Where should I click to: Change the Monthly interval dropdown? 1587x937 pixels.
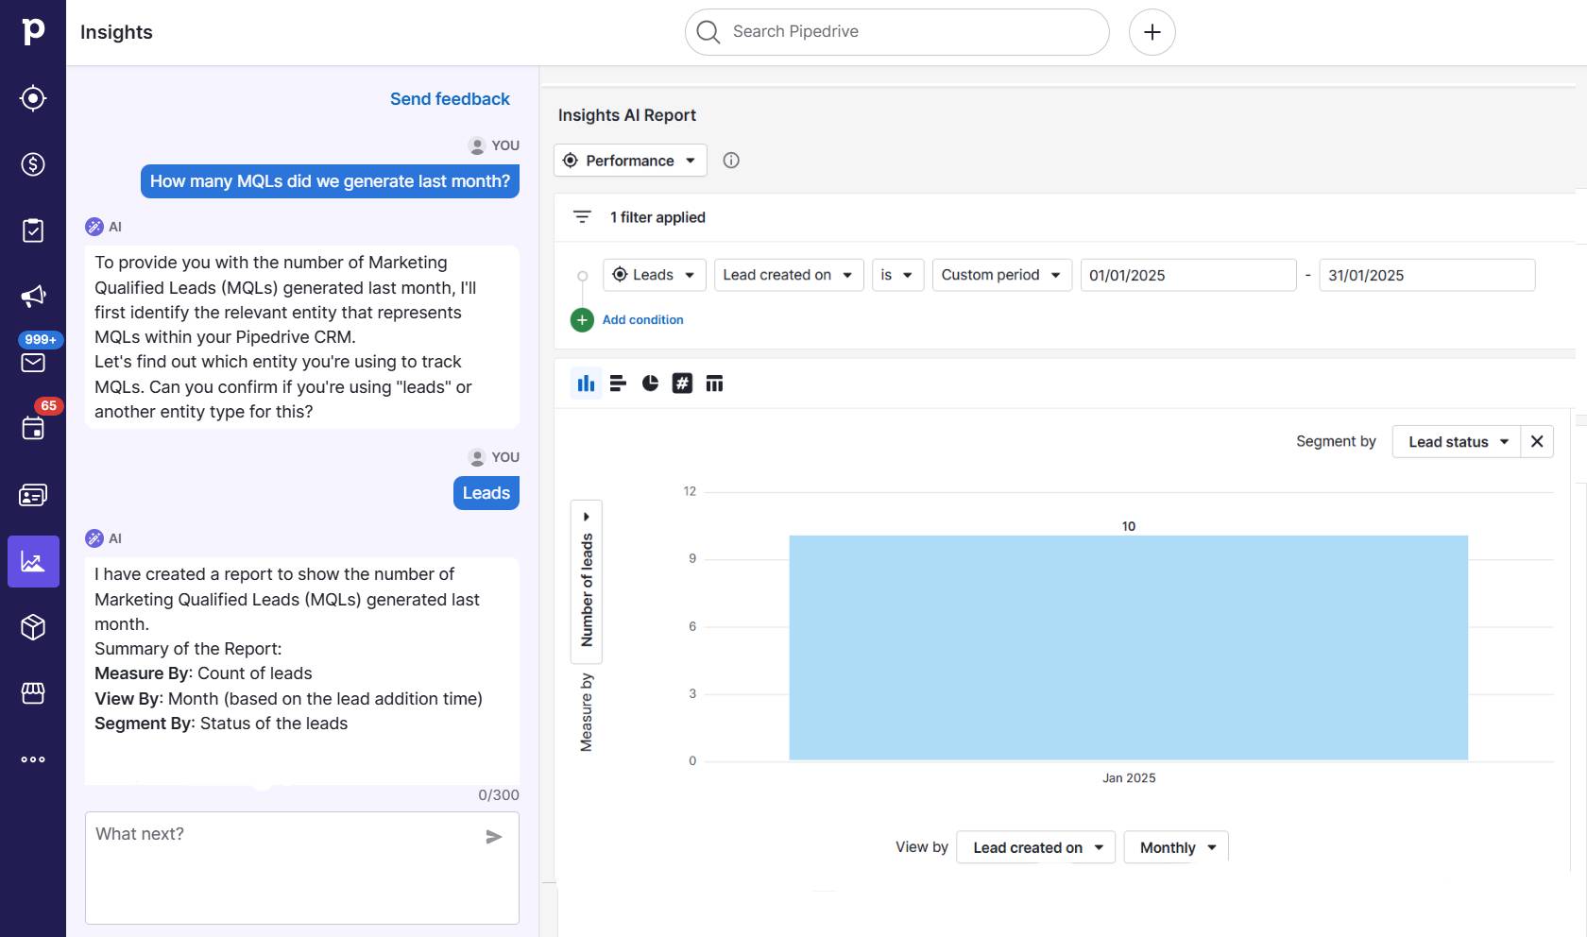1174,846
